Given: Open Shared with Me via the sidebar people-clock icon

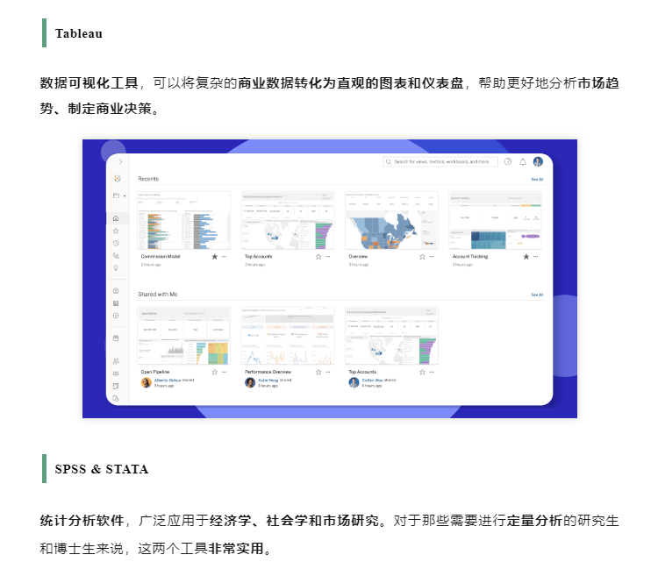Looking at the screenshot, I should coord(116,255).
